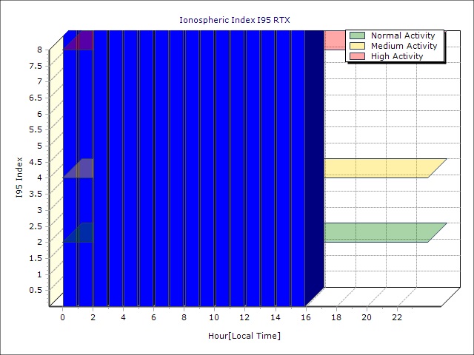
Task: Click y-axis label 6.5
Action: 36,98
